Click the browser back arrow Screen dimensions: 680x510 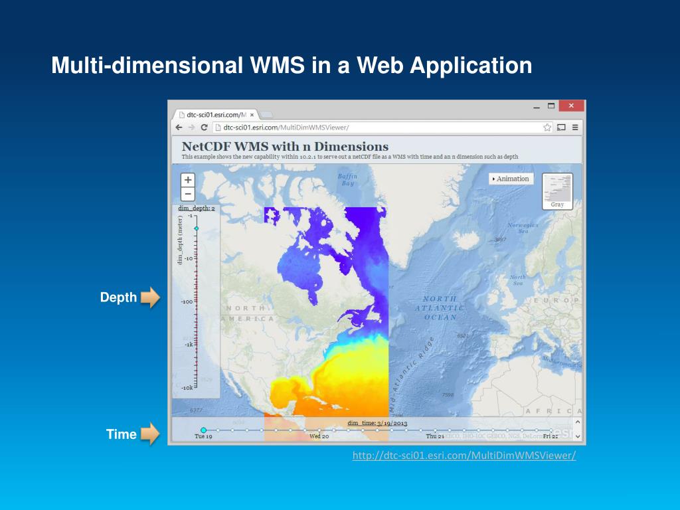pyautogui.click(x=179, y=127)
